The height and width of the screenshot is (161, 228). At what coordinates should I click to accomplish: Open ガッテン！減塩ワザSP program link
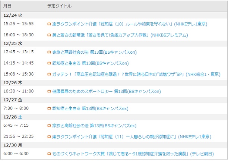pyautogui.click(x=136, y=74)
